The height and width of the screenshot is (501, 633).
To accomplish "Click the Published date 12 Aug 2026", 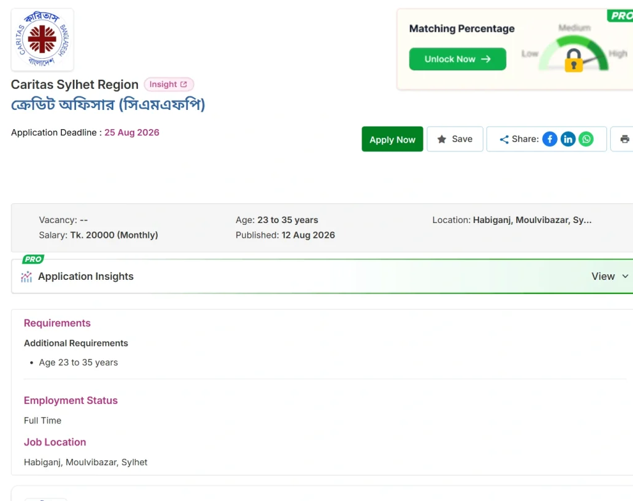I will point(308,235).
